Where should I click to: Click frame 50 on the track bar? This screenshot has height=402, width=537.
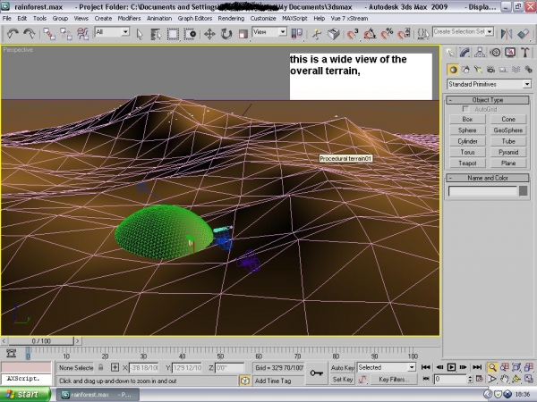(x=220, y=352)
